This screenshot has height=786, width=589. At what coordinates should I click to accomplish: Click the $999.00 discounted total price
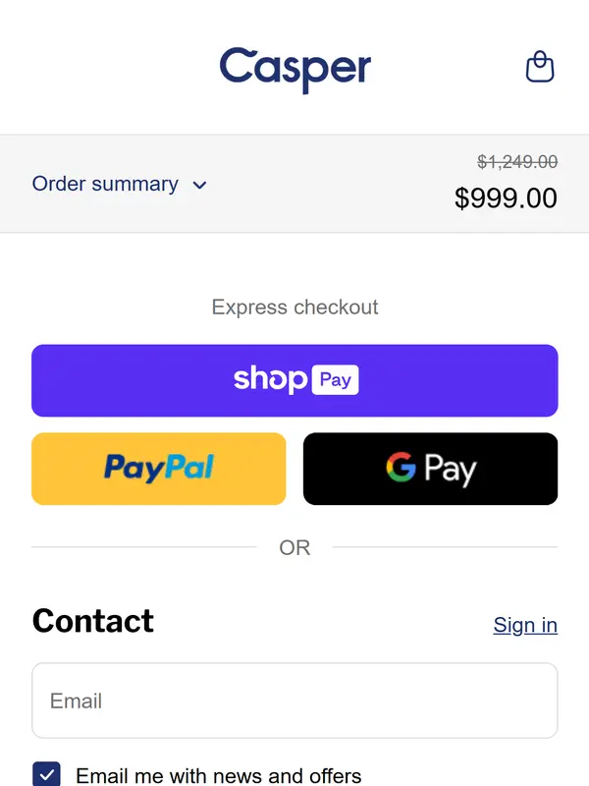(x=506, y=197)
